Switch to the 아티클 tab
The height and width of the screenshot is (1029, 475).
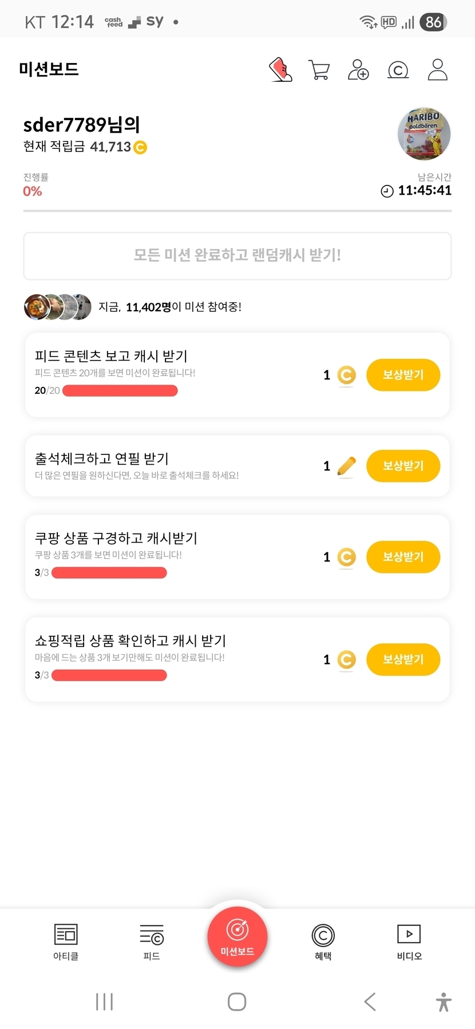tap(66, 941)
